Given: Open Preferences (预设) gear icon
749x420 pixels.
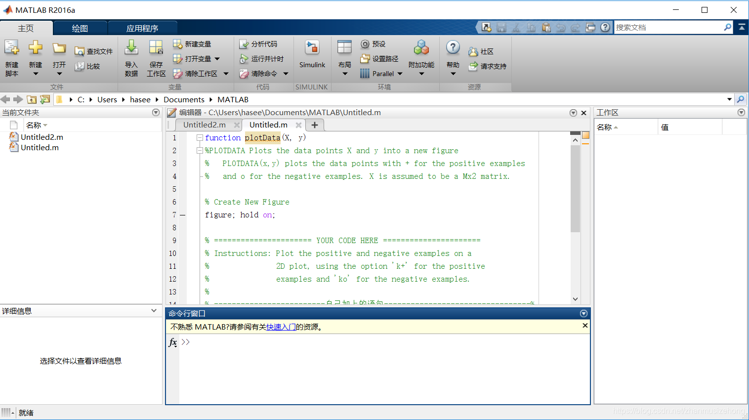Looking at the screenshot, I should (365, 44).
